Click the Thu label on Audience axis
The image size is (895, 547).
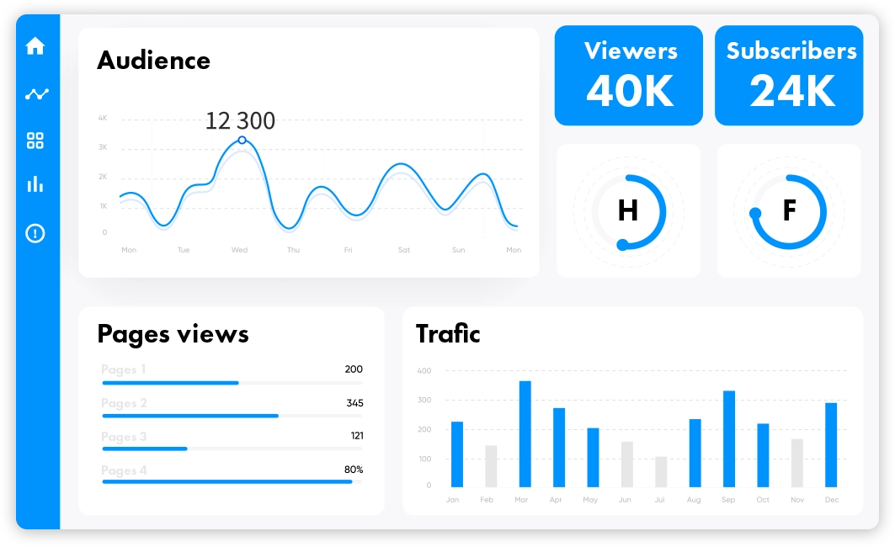pyautogui.click(x=293, y=250)
